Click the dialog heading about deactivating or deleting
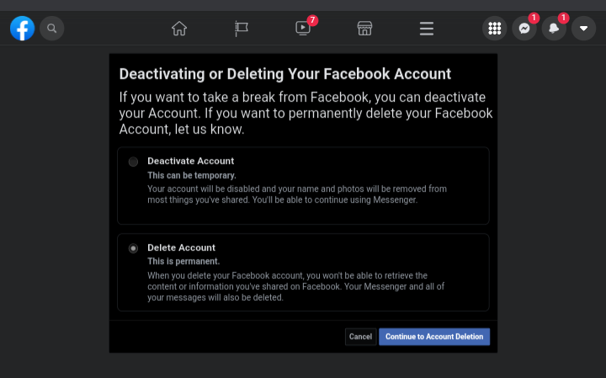Screen dimensions: 606x378 click(284, 74)
